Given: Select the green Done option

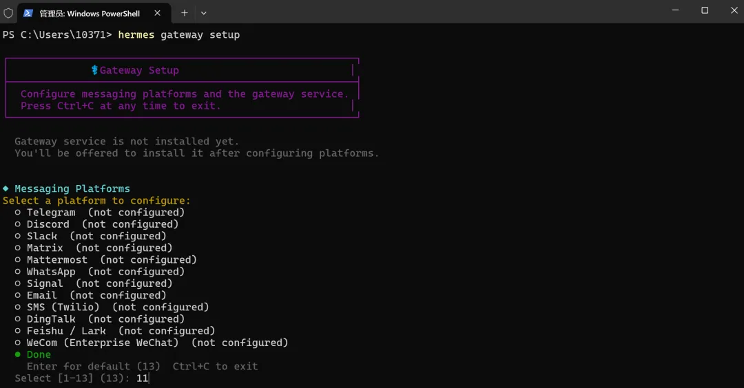Looking at the screenshot, I should (39, 354).
